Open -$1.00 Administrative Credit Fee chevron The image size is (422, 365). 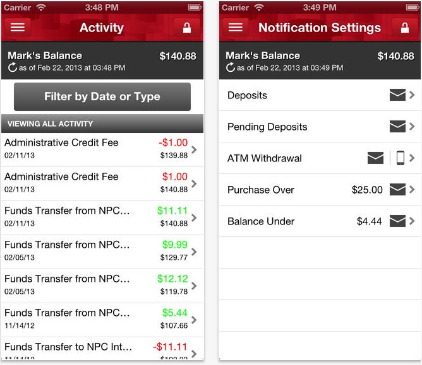tap(194, 149)
